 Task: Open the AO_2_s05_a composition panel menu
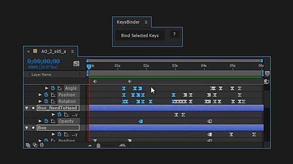click(x=72, y=51)
